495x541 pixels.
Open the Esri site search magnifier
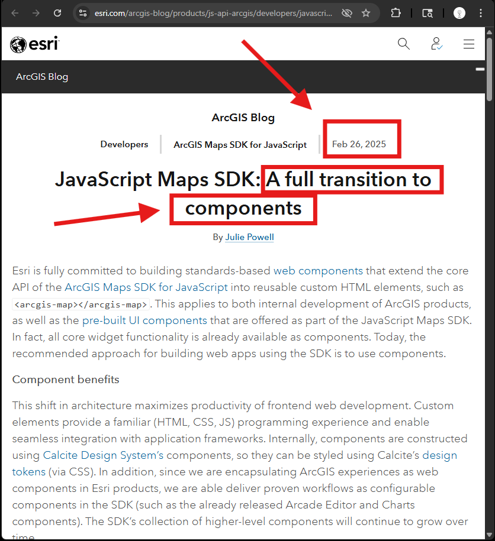point(403,44)
